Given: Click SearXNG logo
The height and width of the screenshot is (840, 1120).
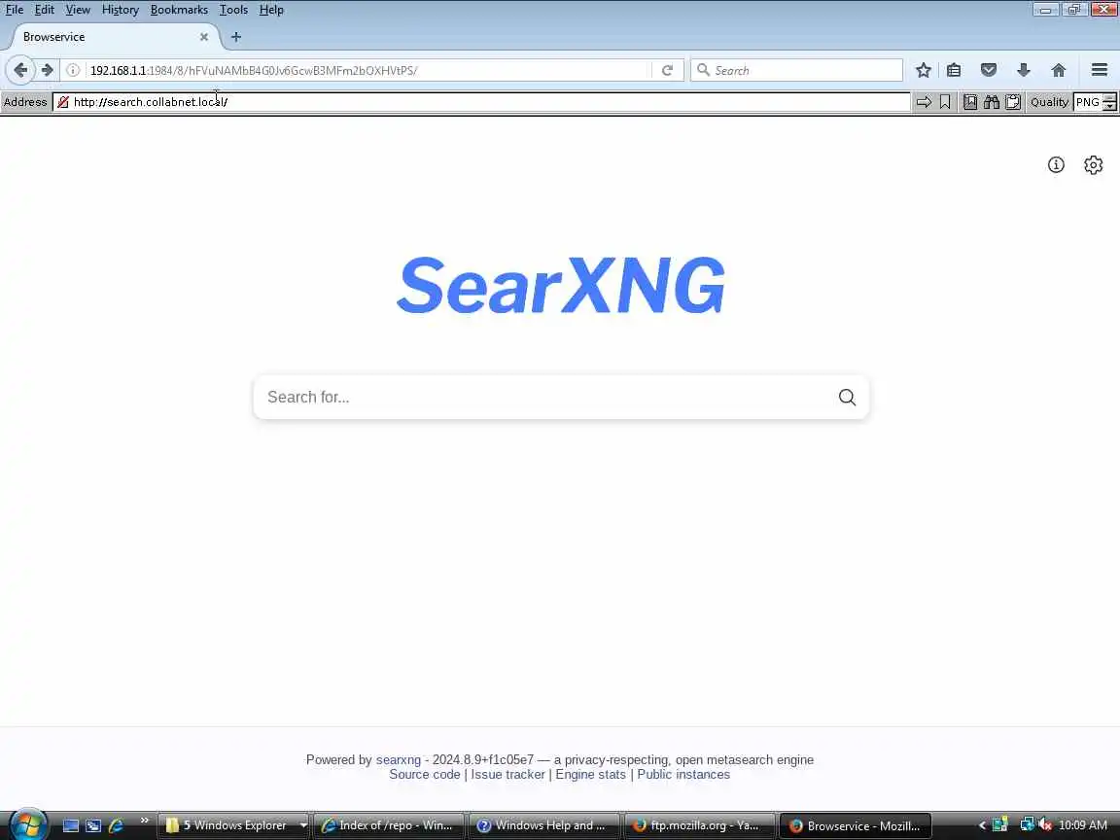Looking at the screenshot, I should click(x=561, y=285).
